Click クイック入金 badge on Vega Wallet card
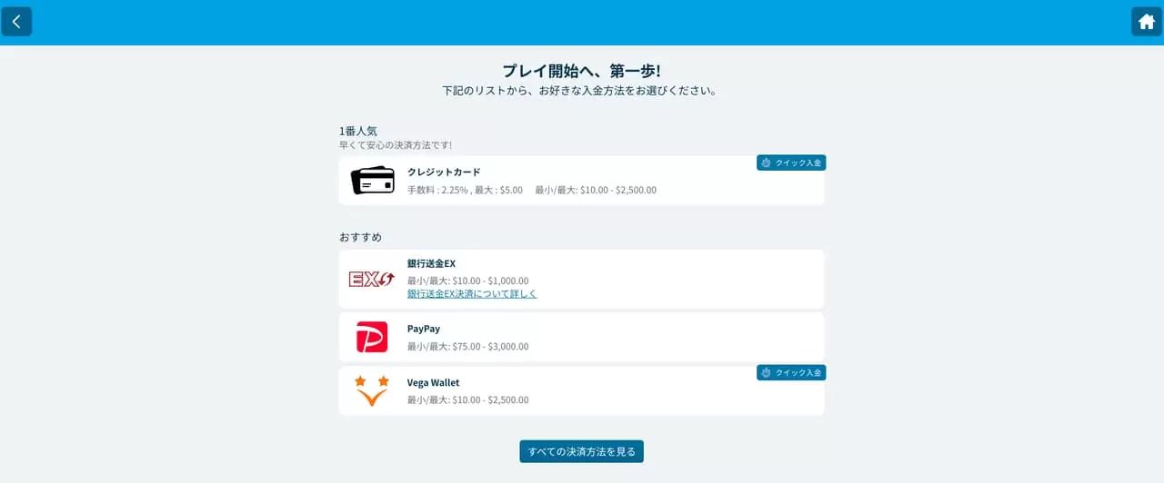Screen dimensions: 1164x483 click(791, 372)
